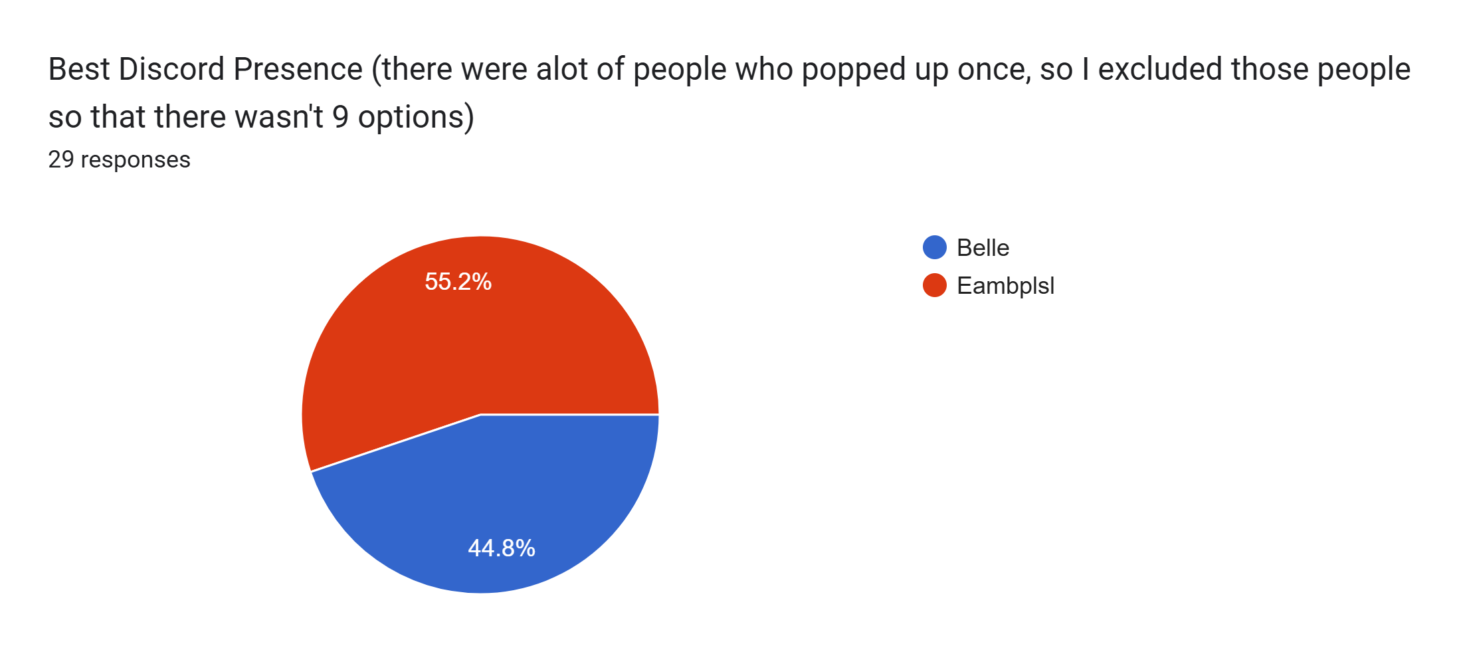Select the Belle legend label
1459x662 pixels.
click(x=983, y=248)
